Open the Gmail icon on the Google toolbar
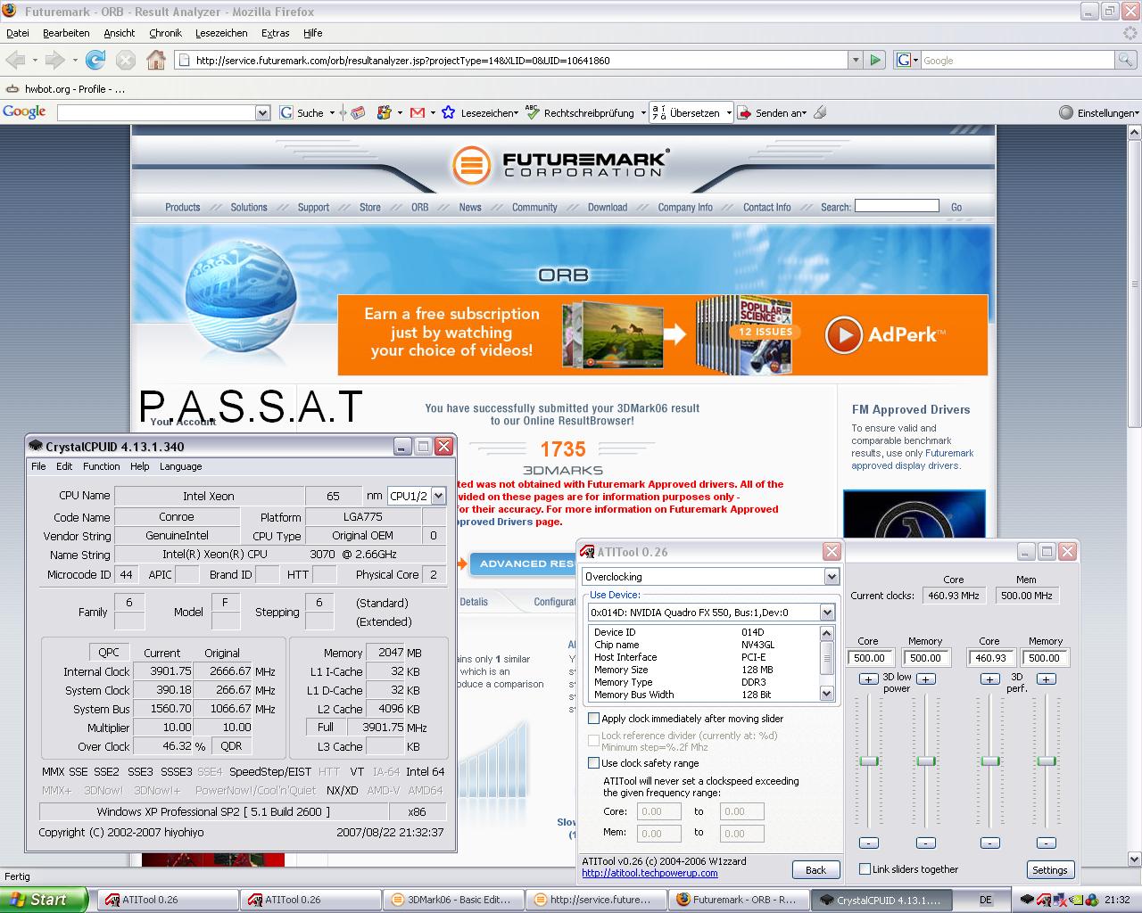Viewport: 1142px width, 913px height. (x=417, y=113)
